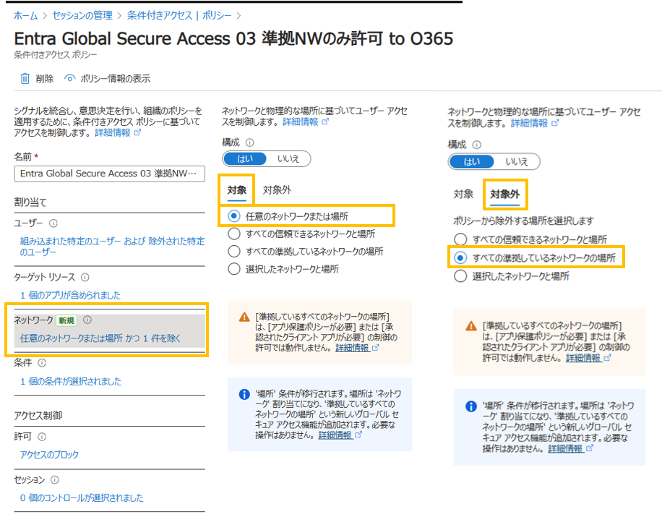Select middle panel 選択したネットワークと場所 radio
Viewport: 662px width, 517px height.
coord(234,269)
